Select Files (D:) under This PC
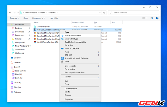This screenshot has height=107, width=167. coord(19,74)
